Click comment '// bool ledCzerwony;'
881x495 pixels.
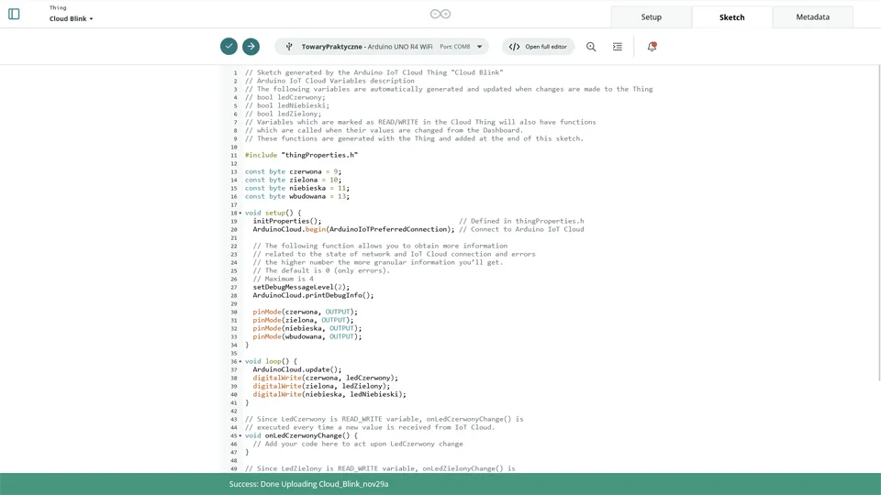pos(284,98)
